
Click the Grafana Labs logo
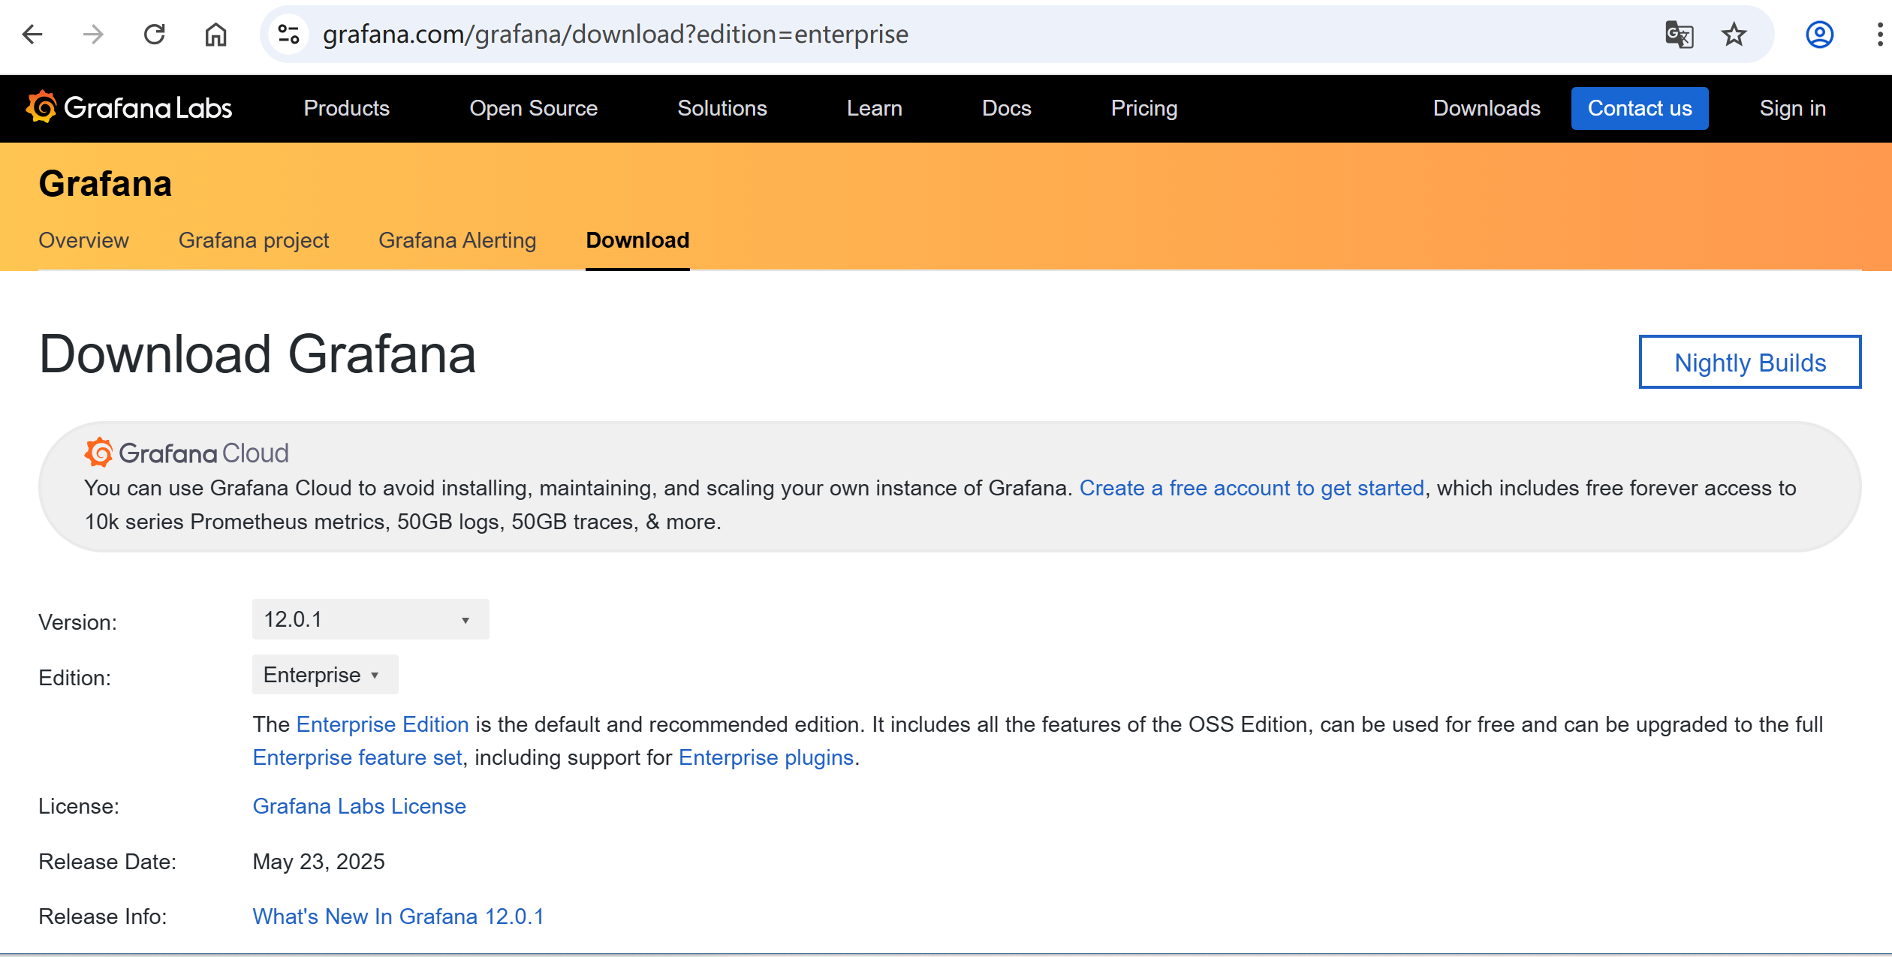[129, 107]
